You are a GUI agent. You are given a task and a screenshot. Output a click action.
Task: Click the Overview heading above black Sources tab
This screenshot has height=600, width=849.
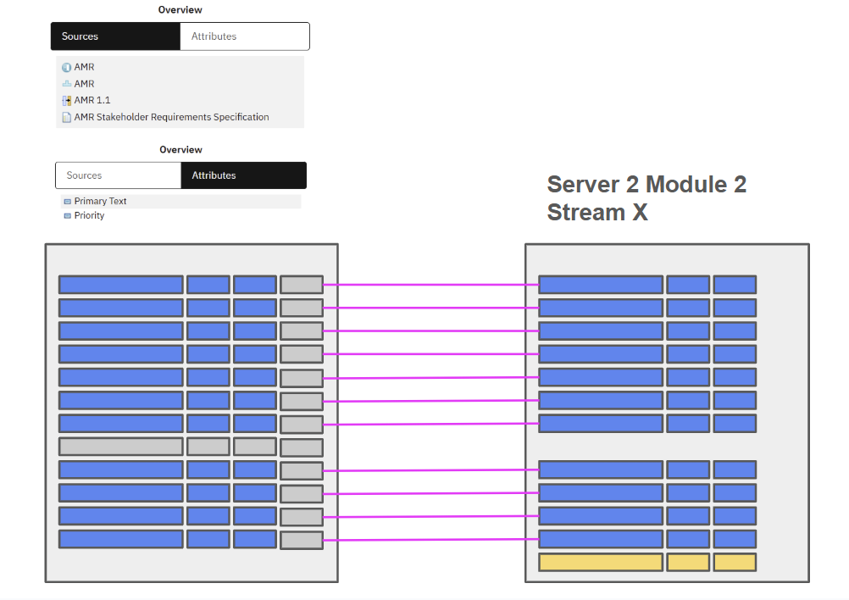180,10
